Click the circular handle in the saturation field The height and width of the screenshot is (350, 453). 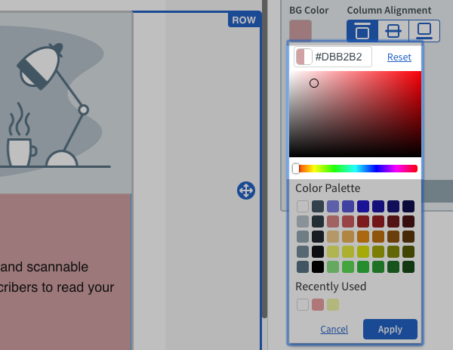point(314,83)
